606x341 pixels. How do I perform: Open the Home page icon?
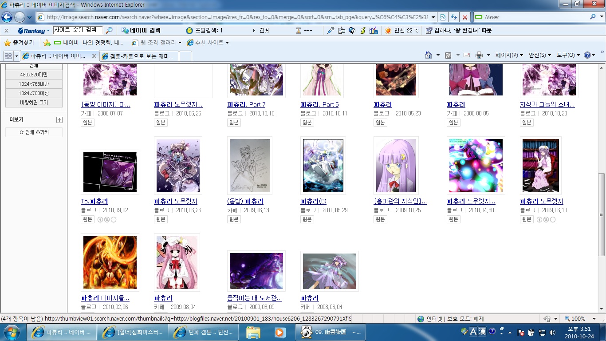coord(429,56)
